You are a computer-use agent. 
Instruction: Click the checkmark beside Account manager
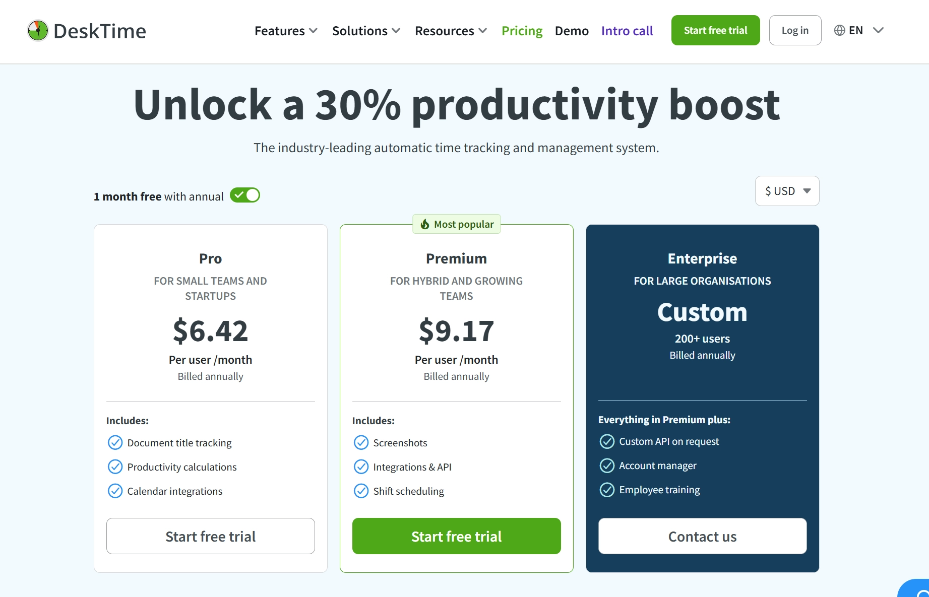click(607, 465)
